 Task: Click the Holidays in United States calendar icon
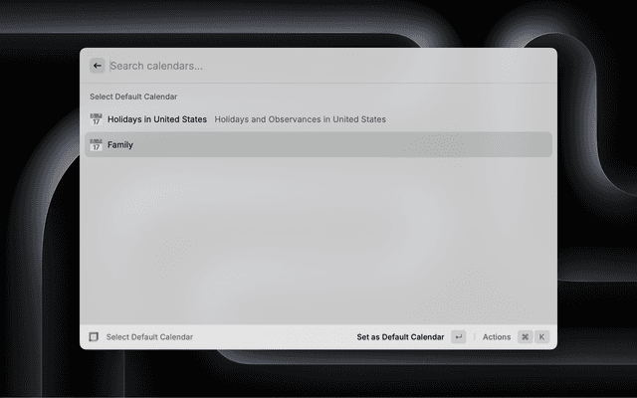(96, 119)
